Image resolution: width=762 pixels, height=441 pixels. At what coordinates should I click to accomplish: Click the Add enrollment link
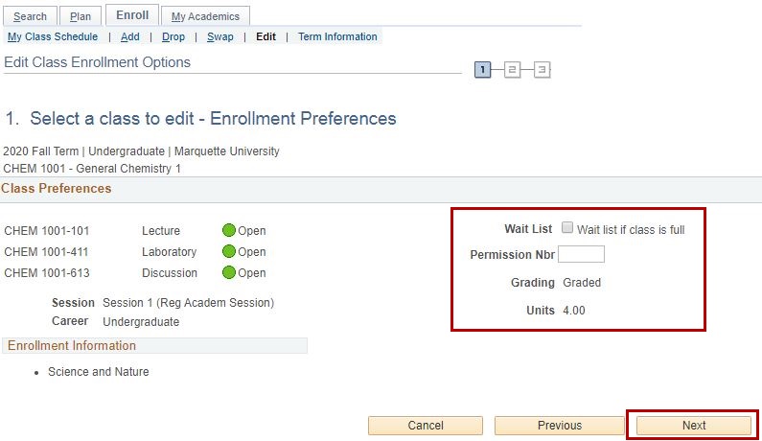tap(130, 36)
